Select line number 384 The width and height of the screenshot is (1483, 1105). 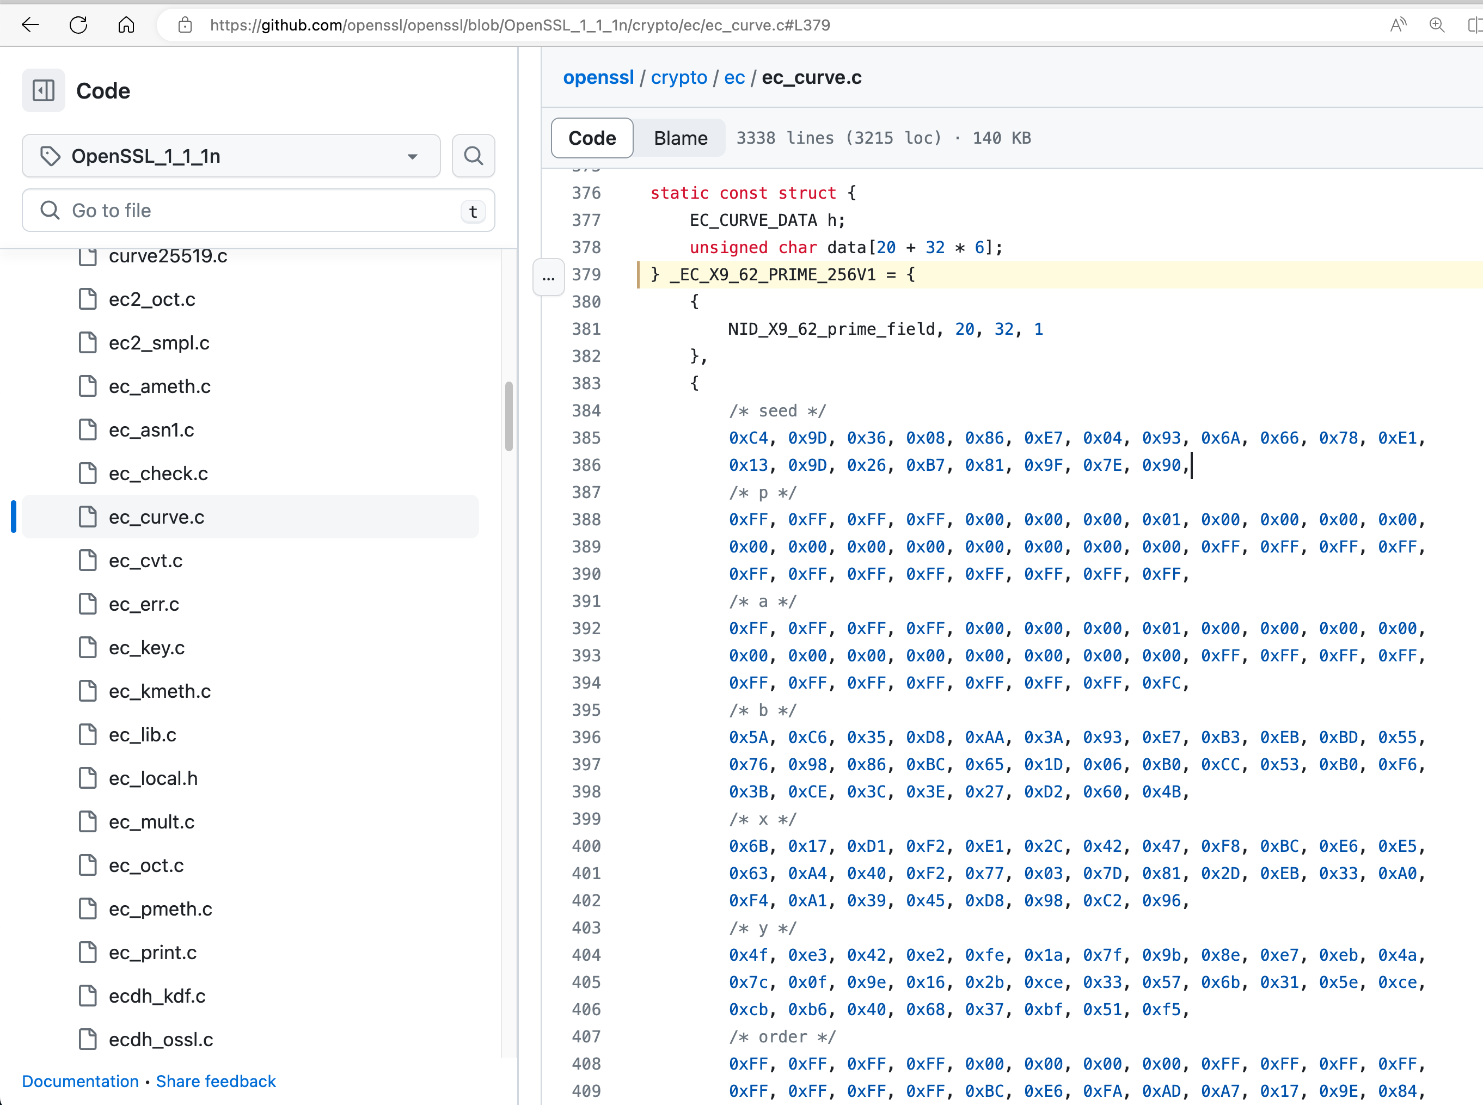[587, 410]
